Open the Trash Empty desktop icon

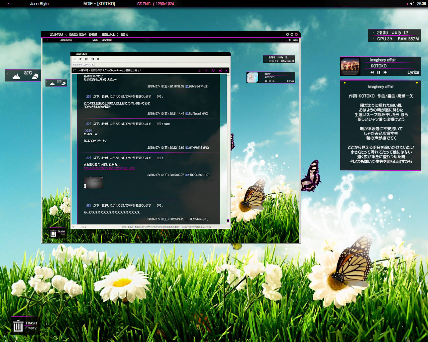pyautogui.click(x=25, y=326)
